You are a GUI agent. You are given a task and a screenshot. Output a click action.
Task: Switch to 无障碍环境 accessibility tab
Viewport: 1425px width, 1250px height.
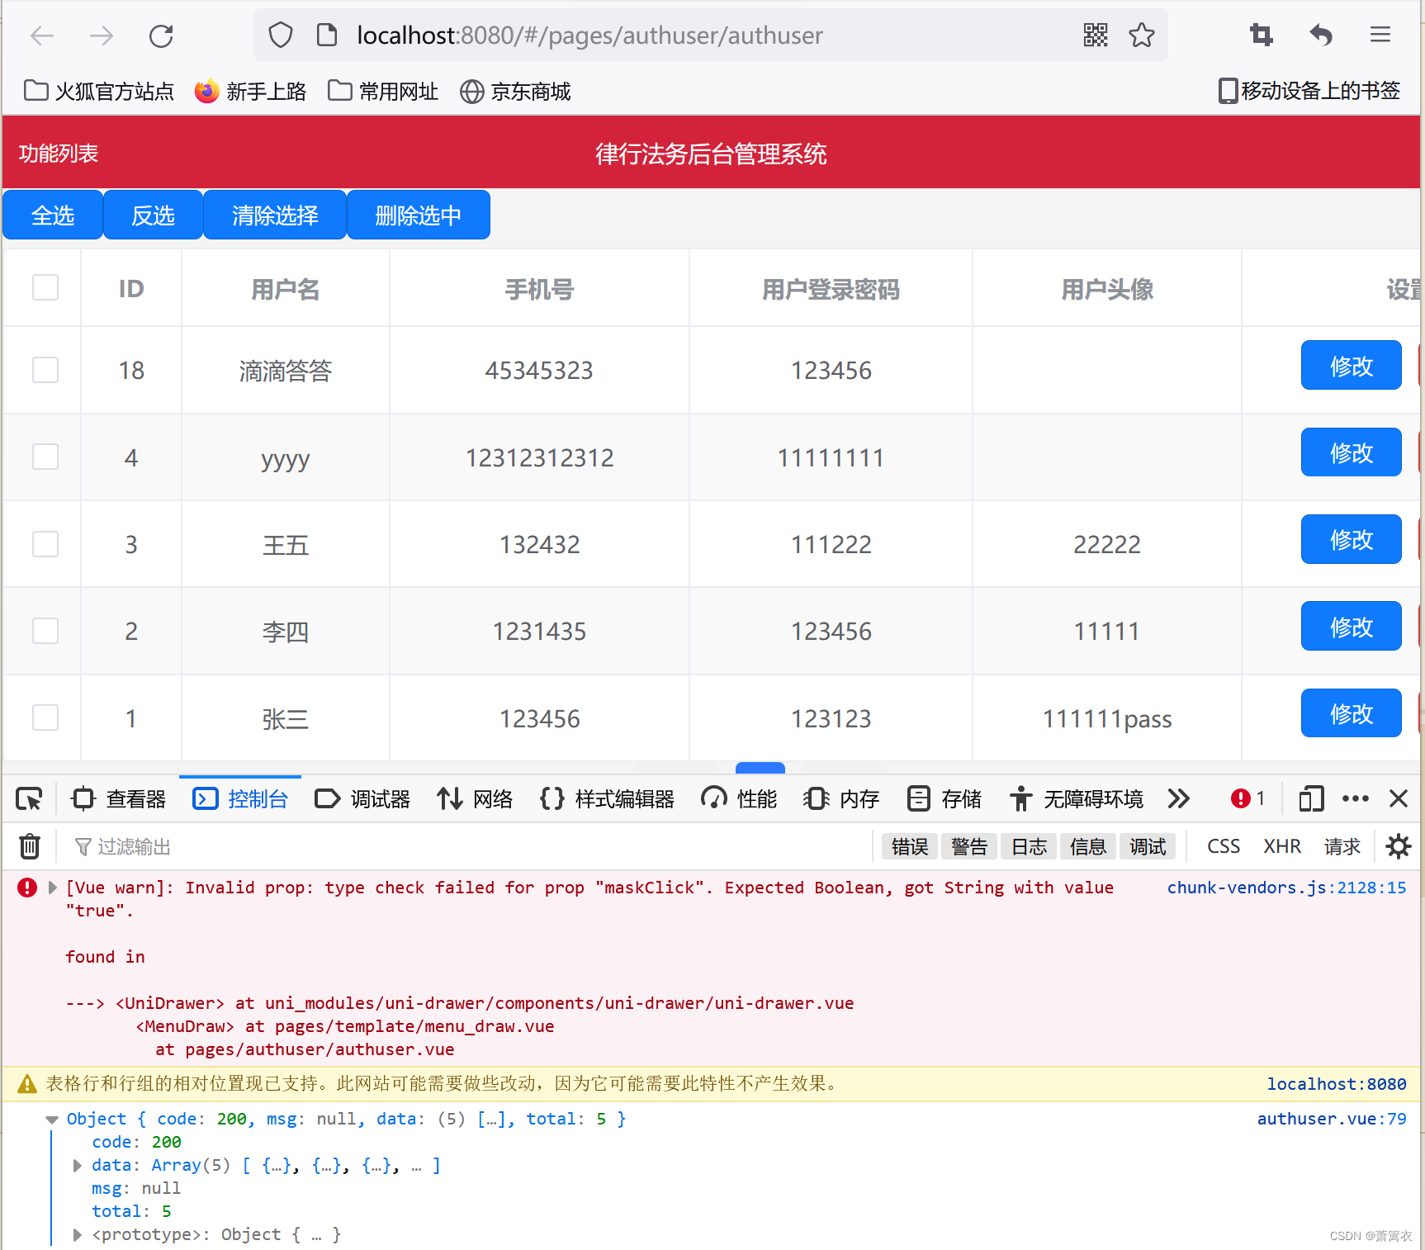point(1076,798)
